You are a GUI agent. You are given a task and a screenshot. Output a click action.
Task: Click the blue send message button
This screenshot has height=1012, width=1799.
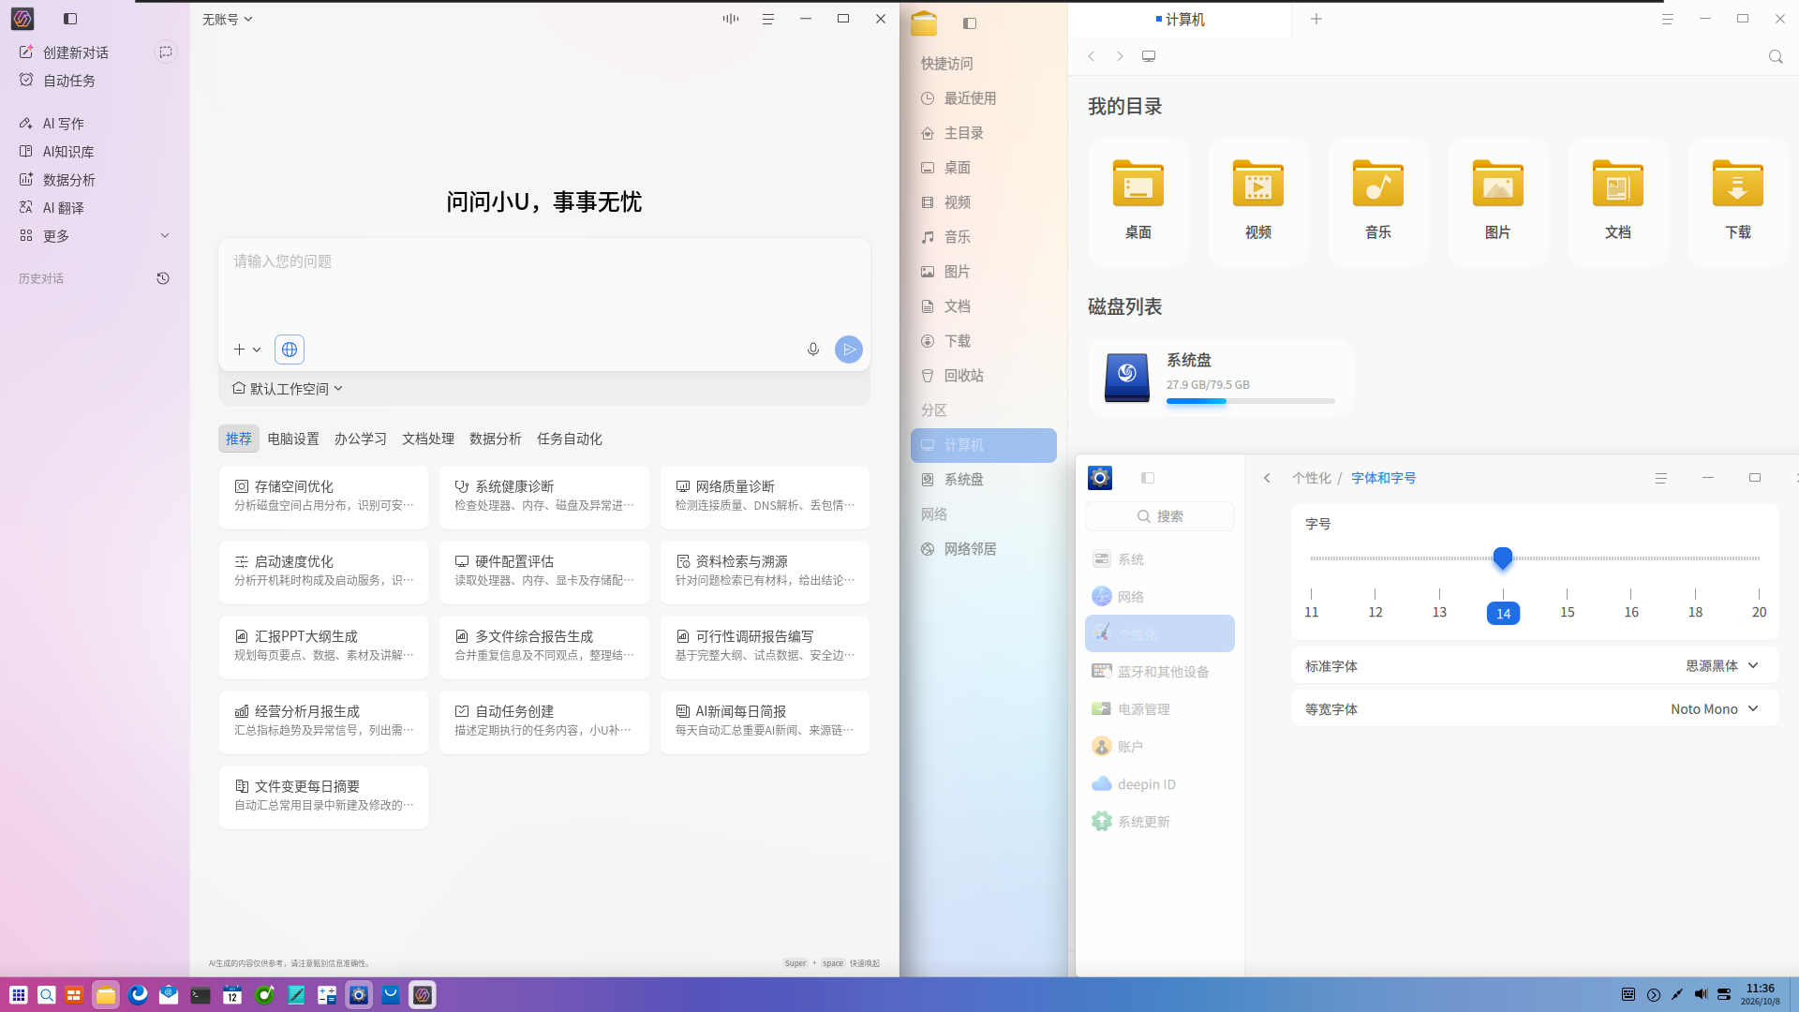click(849, 350)
